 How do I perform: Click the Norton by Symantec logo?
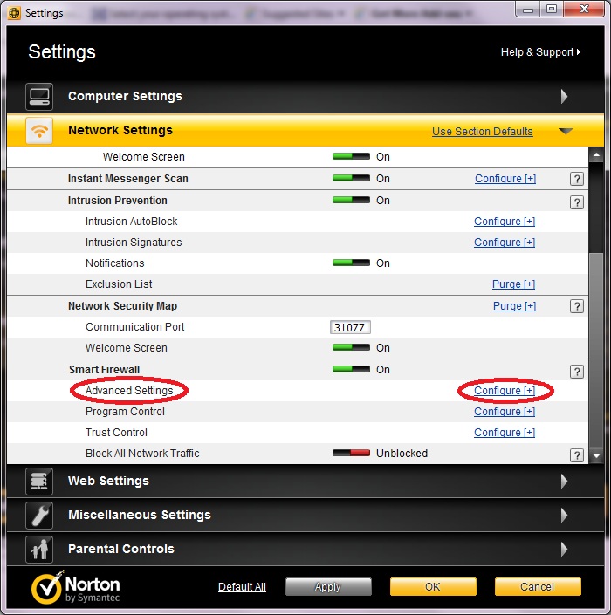[76, 587]
